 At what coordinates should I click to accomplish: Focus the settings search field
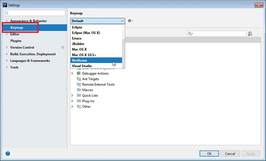(x=35, y=13)
